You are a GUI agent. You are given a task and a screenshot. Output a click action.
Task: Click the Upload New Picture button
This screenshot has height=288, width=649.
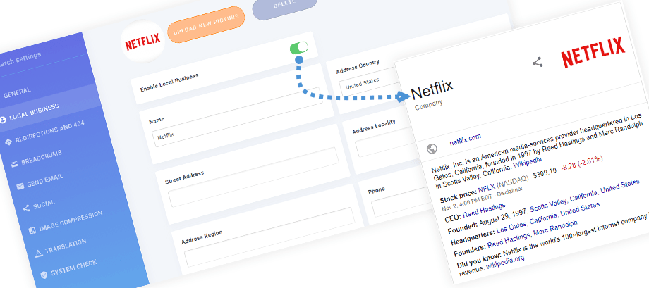click(206, 25)
